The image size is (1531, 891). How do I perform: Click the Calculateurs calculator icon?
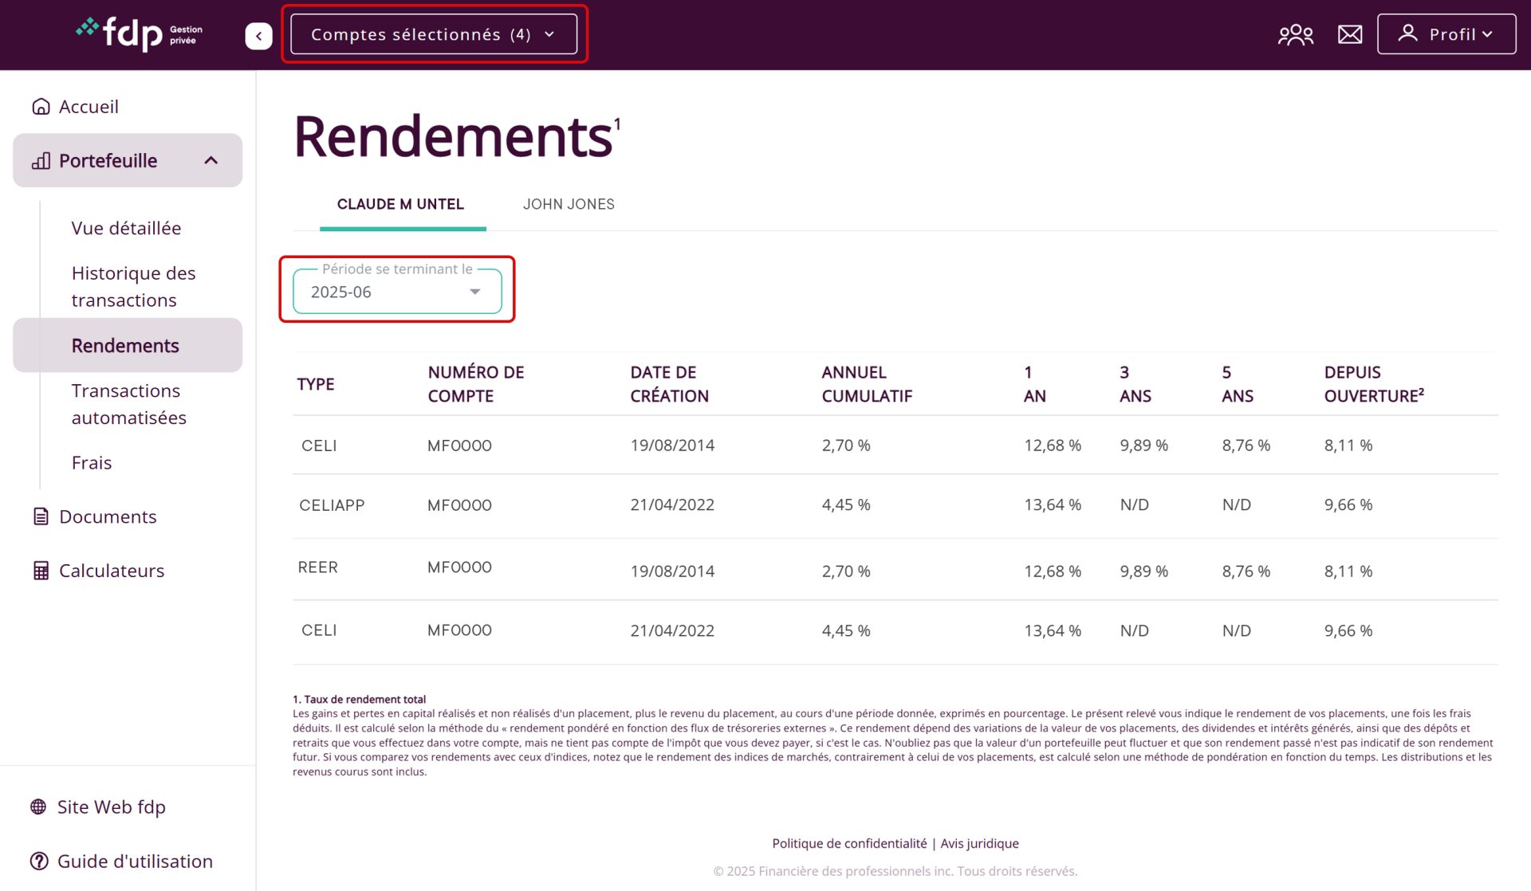coord(41,571)
